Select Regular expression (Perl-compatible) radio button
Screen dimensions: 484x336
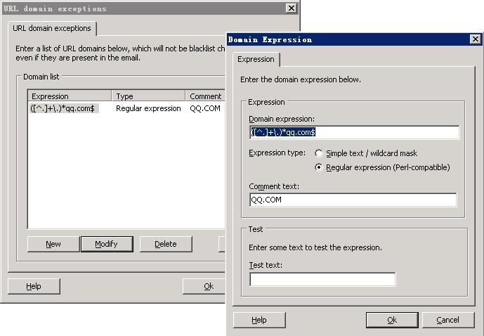pos(320,167)
